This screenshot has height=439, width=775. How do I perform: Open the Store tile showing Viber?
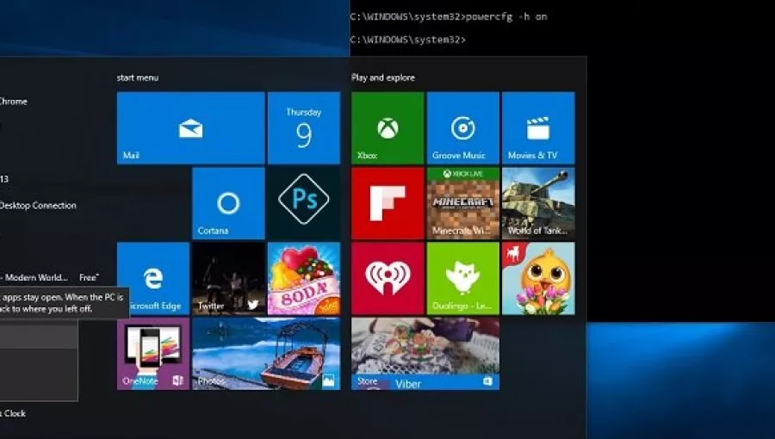point(425,354)
